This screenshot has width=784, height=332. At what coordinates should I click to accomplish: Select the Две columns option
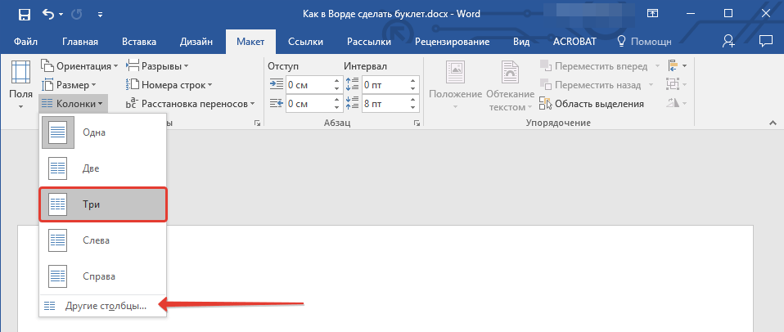click(x=103, y=167)
